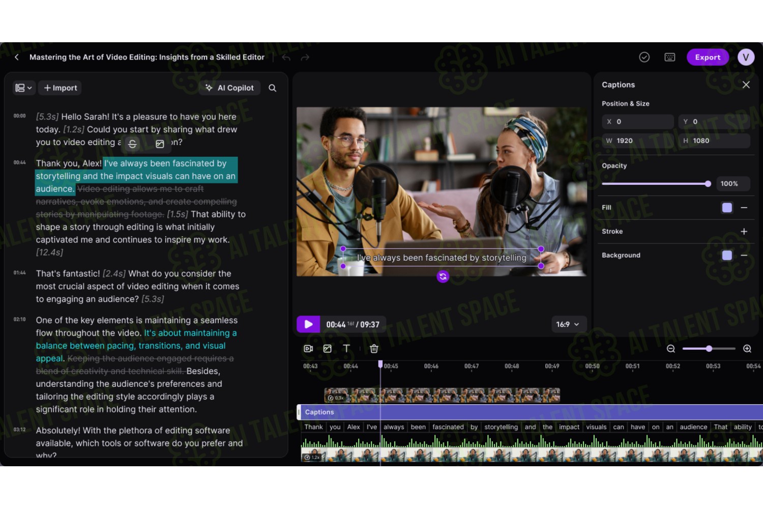Click the timecode 00:44 / 09:37
763x509 pixels.
coord(353,325)
